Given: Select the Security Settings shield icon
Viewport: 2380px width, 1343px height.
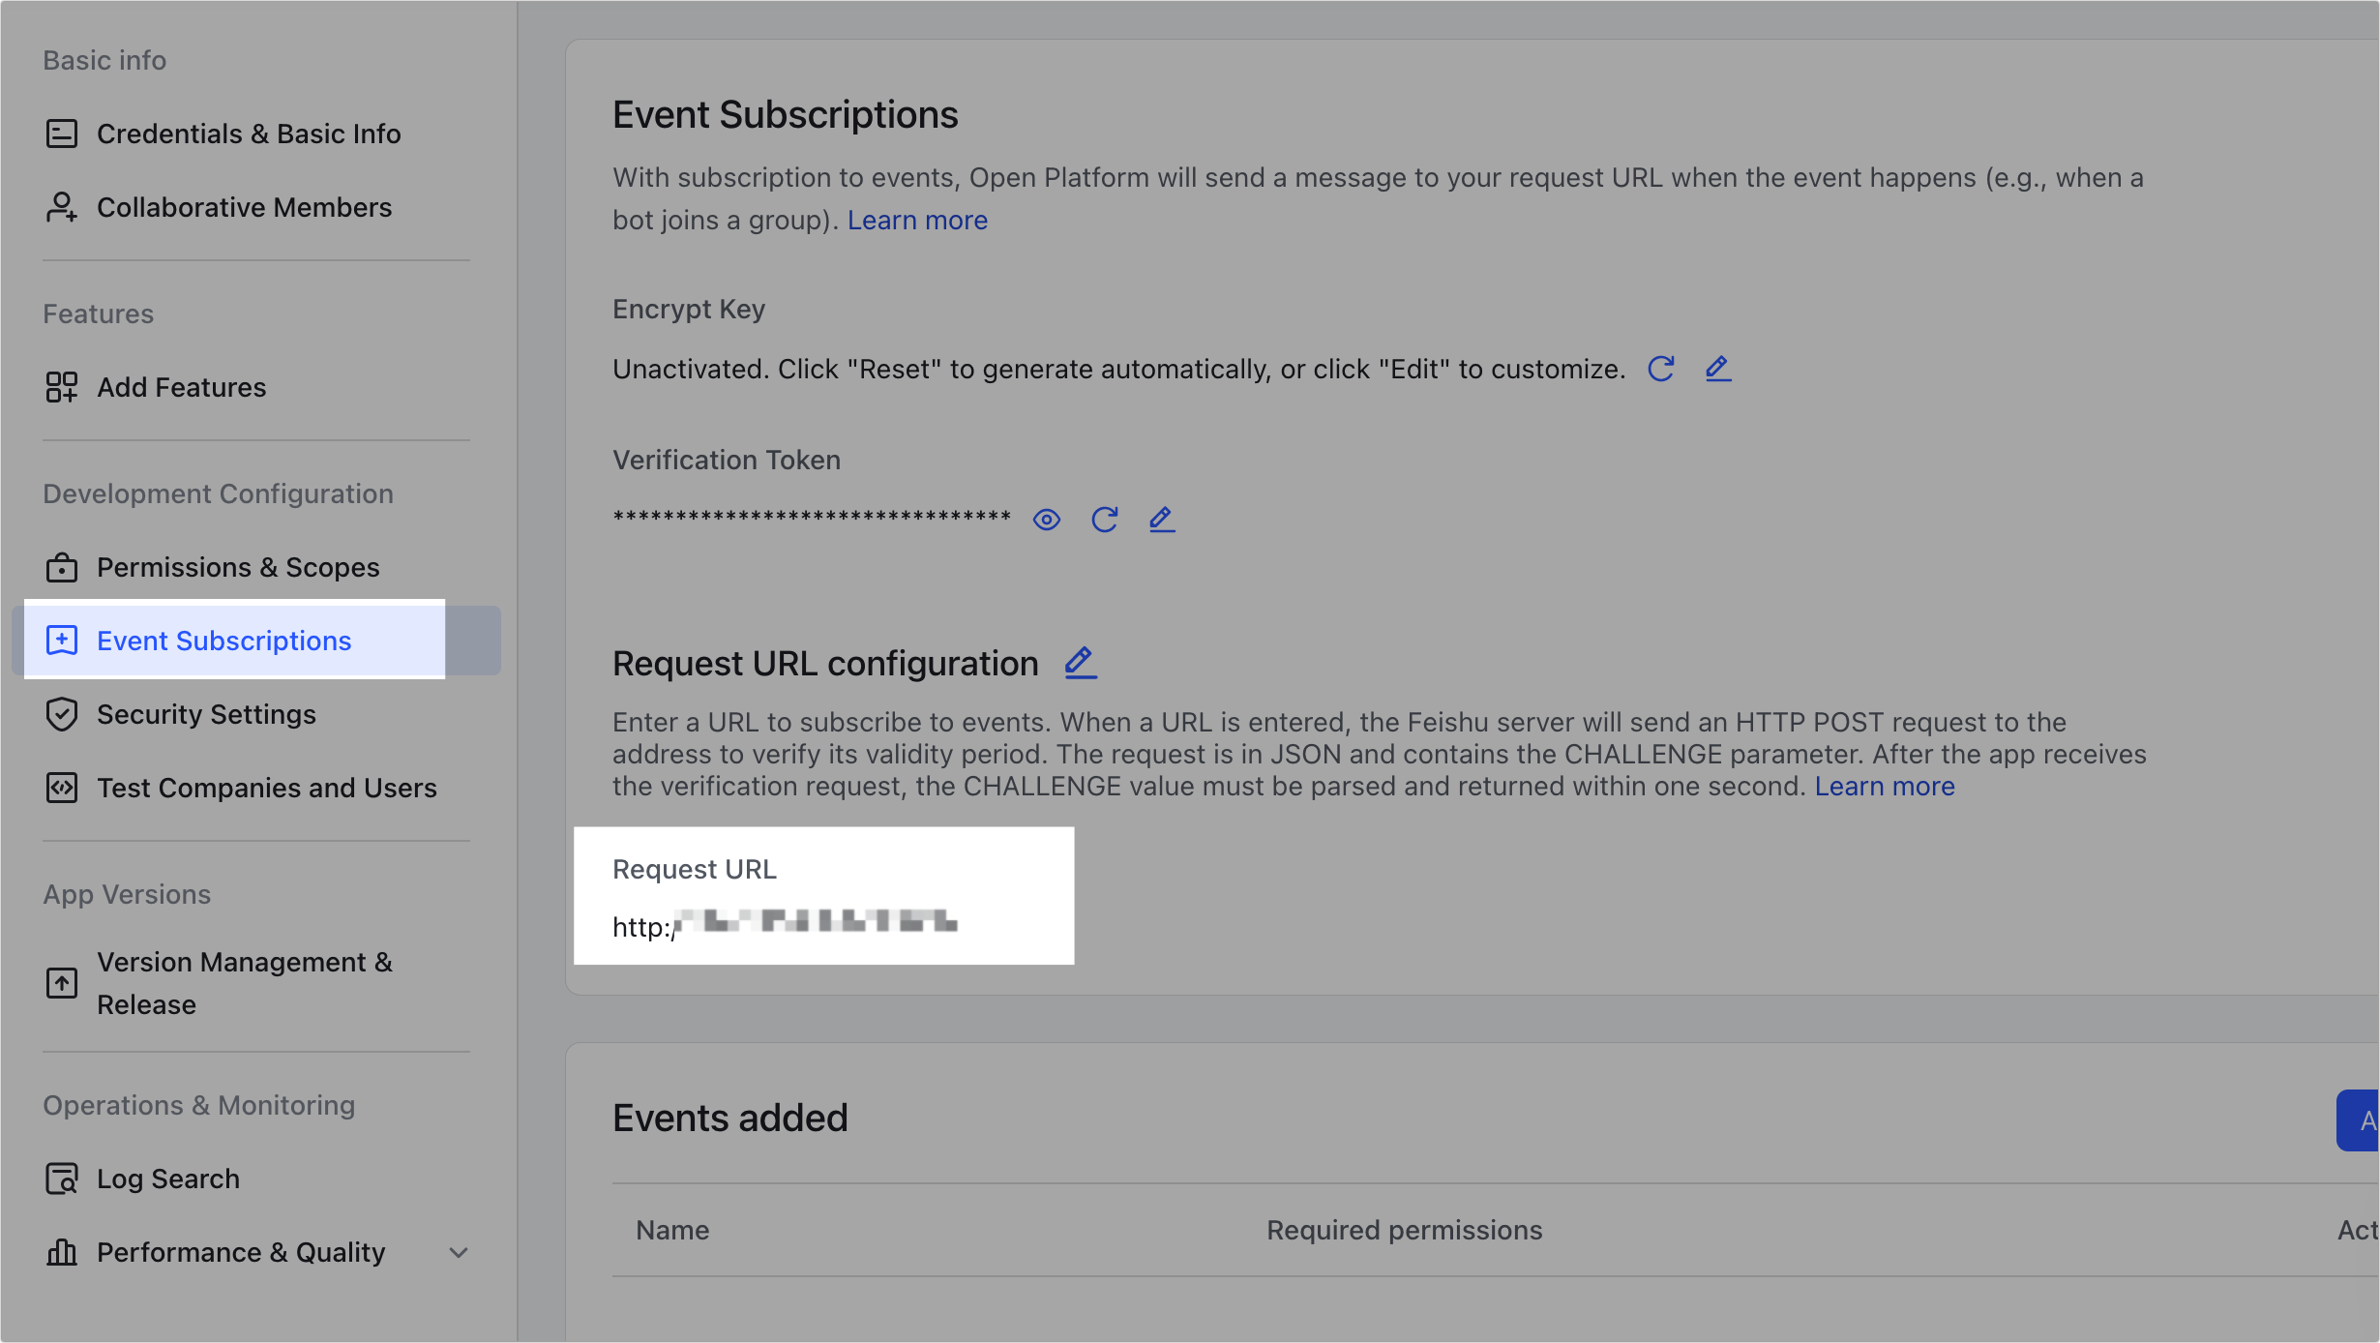Looking at the screenshot, I should pos(62,714).
